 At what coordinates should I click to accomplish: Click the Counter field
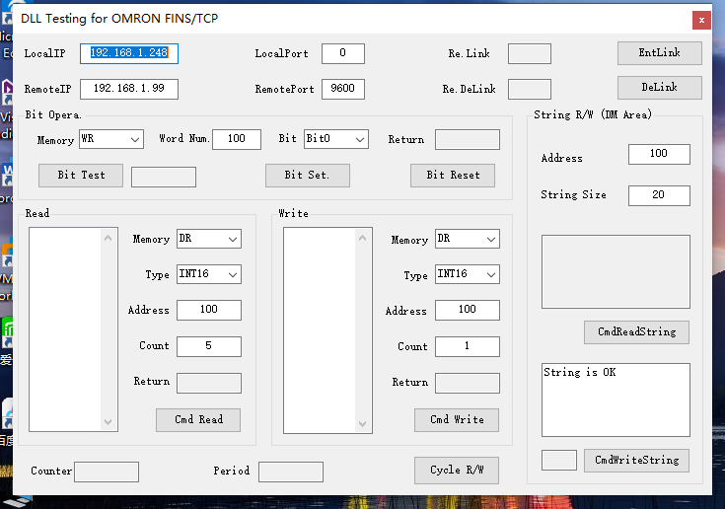(107, 472)
